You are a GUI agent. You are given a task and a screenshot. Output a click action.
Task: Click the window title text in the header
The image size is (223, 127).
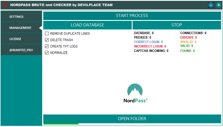coord(62,5)
